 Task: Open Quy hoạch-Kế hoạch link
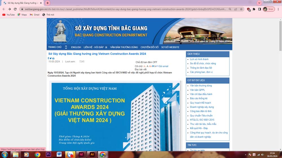(200, 103)
